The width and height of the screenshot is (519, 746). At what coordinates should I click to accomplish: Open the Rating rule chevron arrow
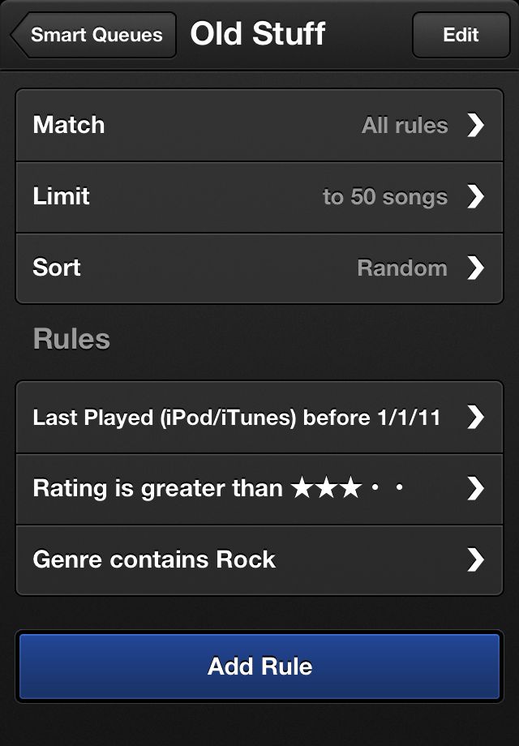[476, 488]
